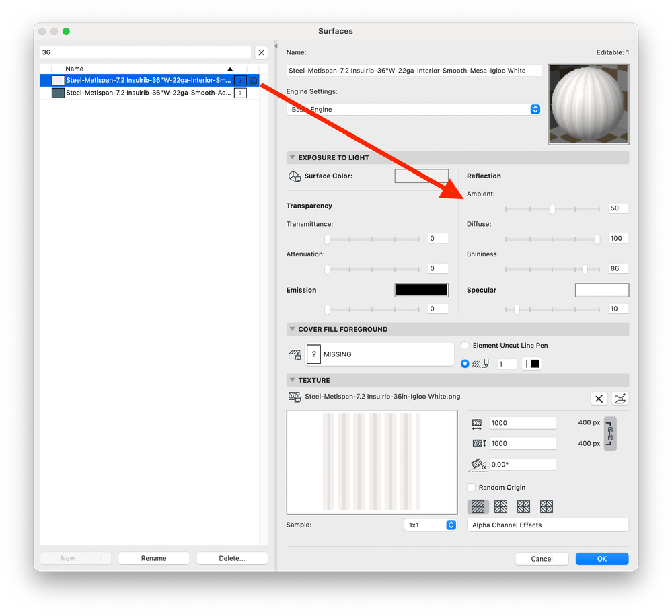Cancel the Surfaces dialog
672x616 pixels.
coord(542,559)
